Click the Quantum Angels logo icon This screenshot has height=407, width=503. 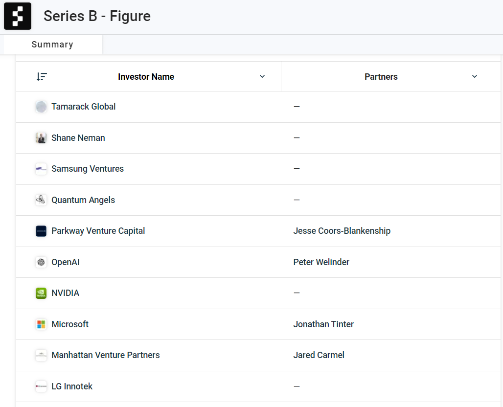(x=41, y=200)
